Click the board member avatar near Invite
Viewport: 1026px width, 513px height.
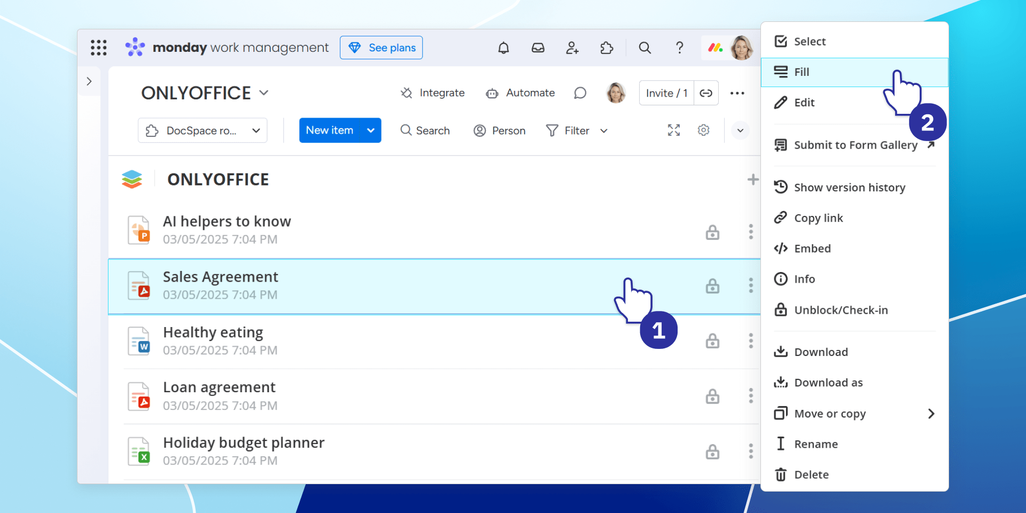click(x=616, y=93)
